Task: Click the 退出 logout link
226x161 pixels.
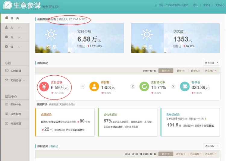Action: click(x=195, y=5)
